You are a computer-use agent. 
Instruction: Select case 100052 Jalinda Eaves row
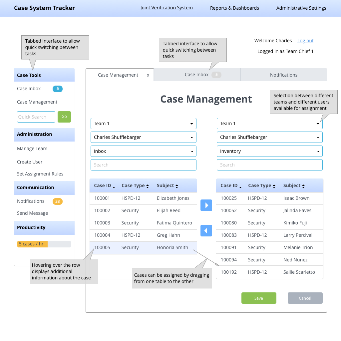[270, 211]
